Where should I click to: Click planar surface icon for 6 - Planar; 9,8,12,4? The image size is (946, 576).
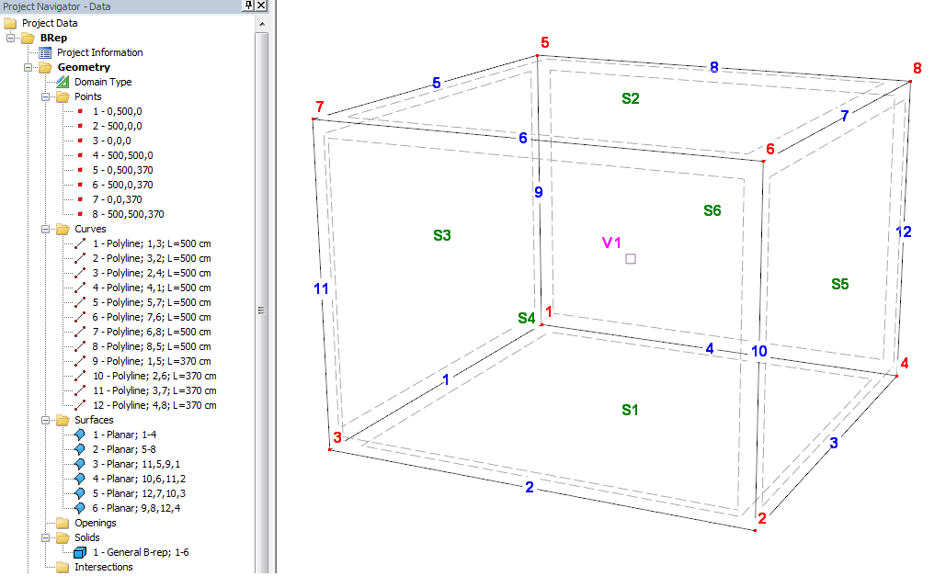pyautogui.click(x=80, y=508)
